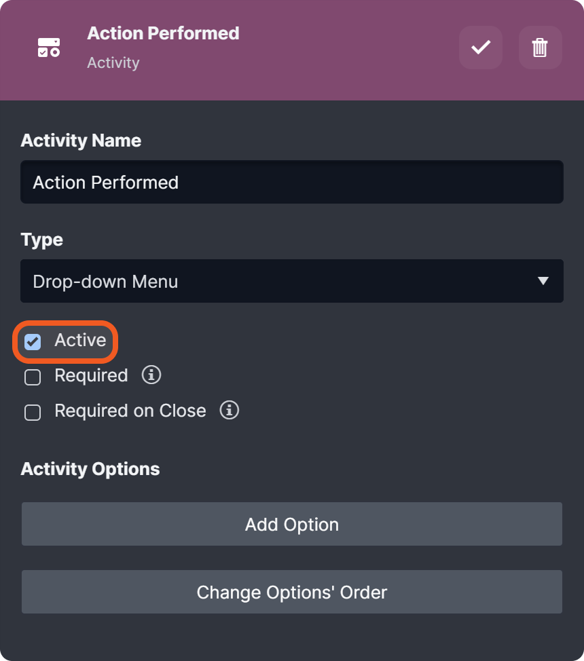Click the Action Performed header title
The height and width of the screenshot is (661, 584).
point(163,33)
